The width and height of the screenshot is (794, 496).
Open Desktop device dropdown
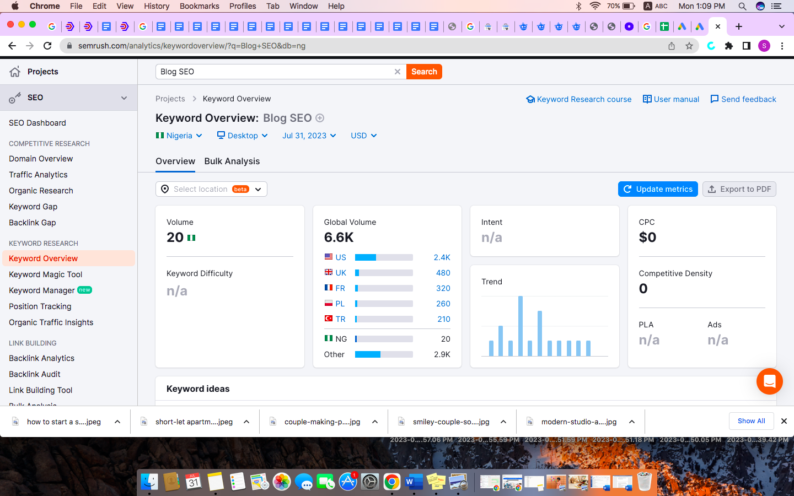243,136
